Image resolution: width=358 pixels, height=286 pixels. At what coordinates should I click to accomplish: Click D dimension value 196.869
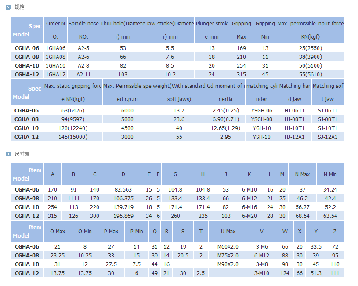(x=123, y=216)
